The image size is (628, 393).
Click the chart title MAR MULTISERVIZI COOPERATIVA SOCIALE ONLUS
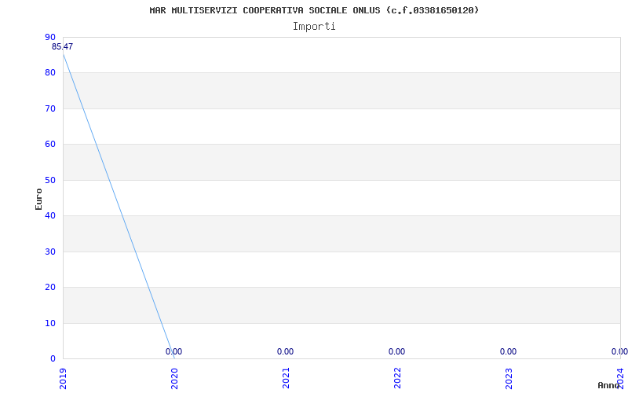click(314, 10)
